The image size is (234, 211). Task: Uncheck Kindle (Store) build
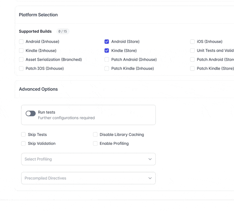click(x=107, y=51)
